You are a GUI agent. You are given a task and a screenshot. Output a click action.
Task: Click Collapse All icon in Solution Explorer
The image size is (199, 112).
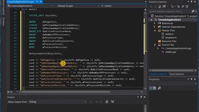click(x=183, y=7)
